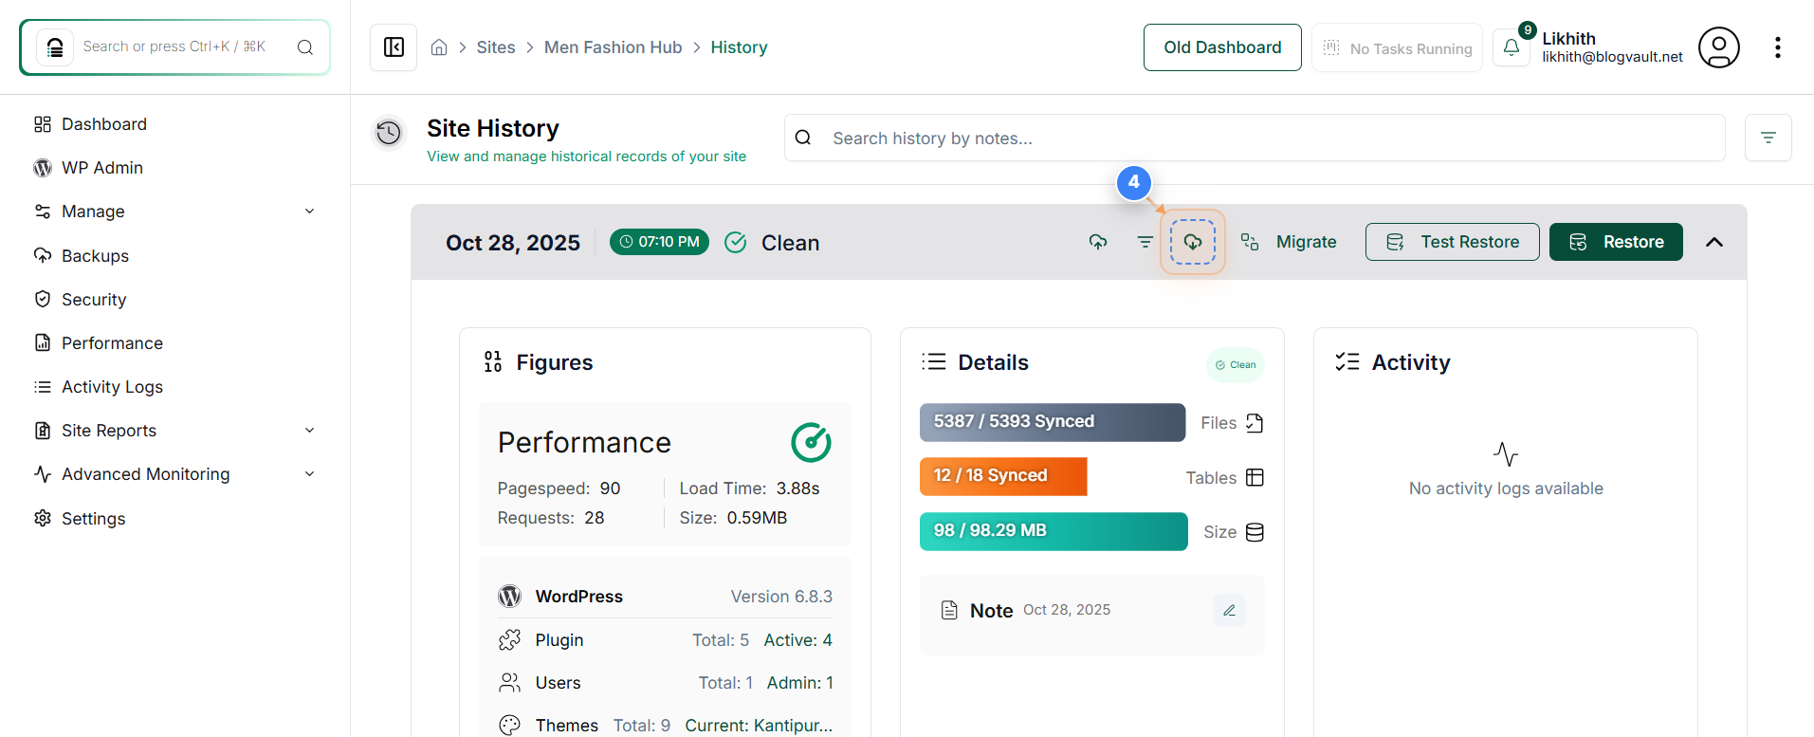Click the Performance gauge icon
This screenshot has height=737, width=1814.
(811, 442)
